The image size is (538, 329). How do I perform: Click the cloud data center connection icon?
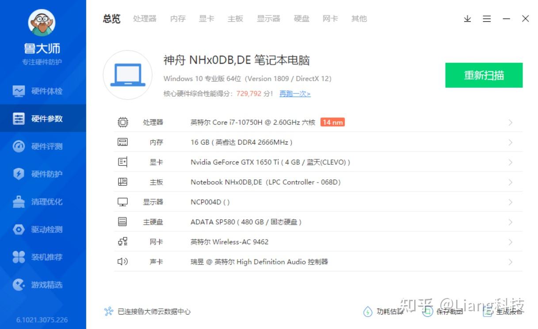(109, 312)
